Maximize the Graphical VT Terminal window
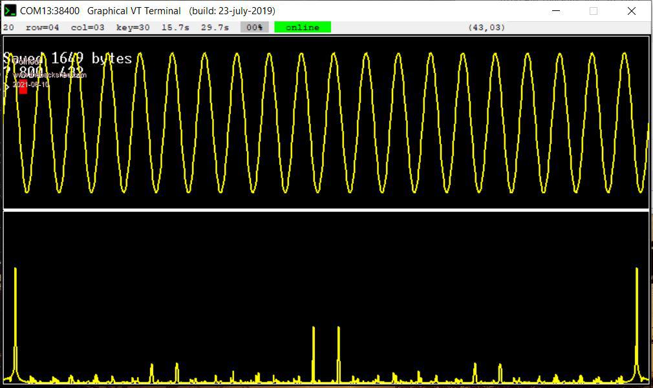Viewport: 653px width, 388px height. [594, 11]
